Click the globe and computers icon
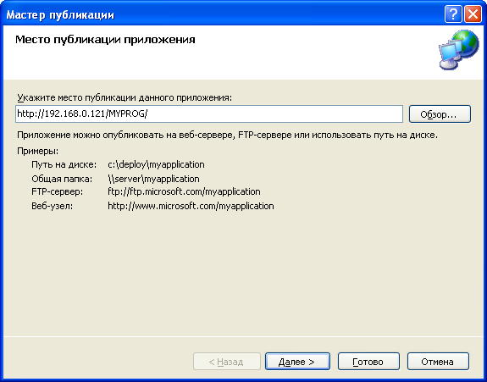 pyautogui.click(x=459, y=50)
